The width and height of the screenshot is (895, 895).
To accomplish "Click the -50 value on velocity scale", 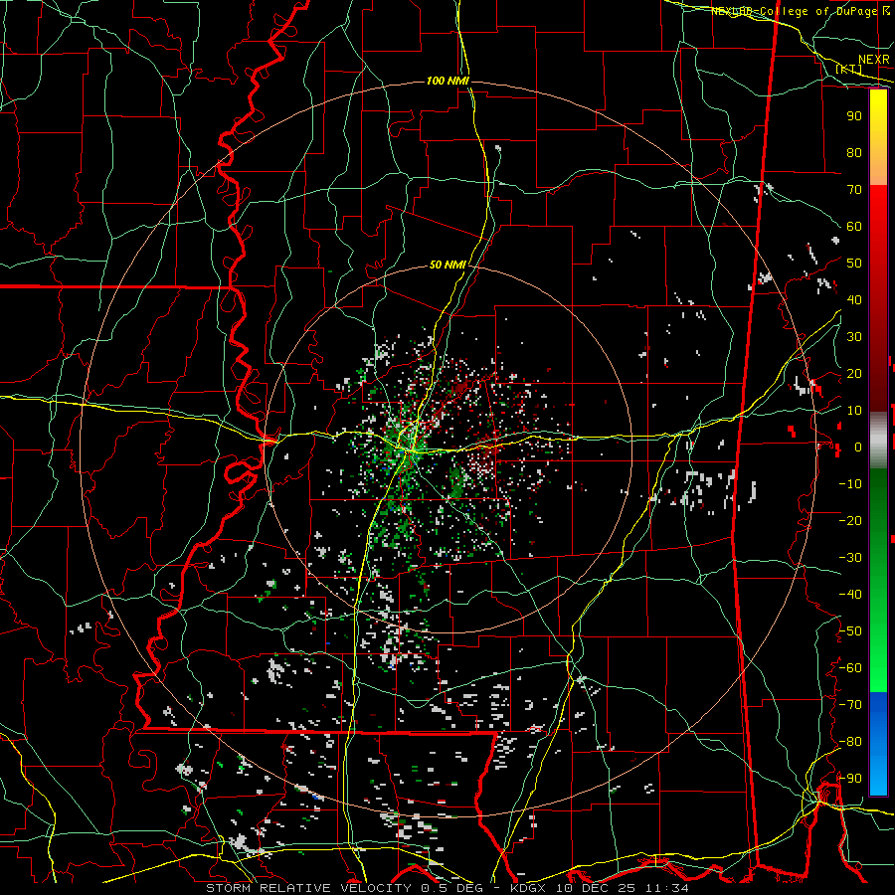I will tap(850, 631).
